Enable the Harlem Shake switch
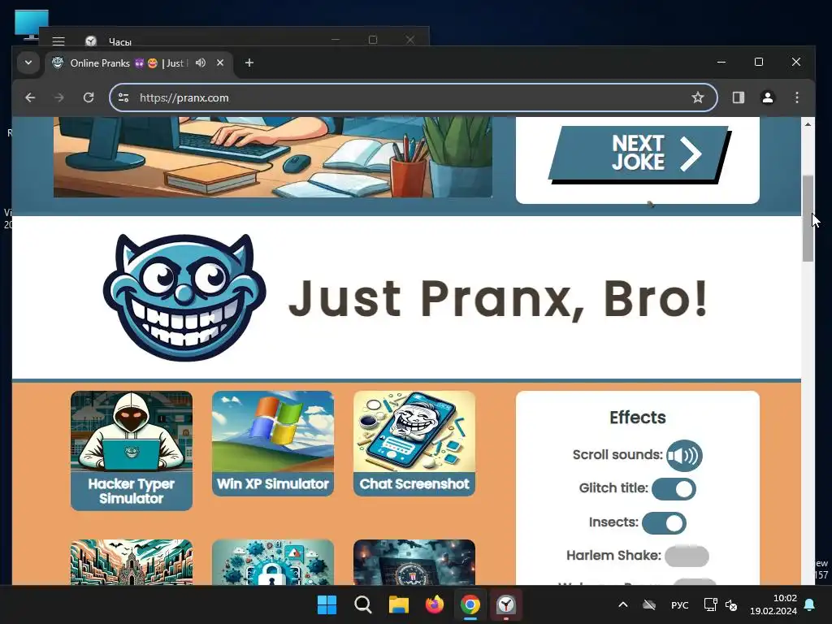This screenshot has width=832, height=624. (687, 556)
